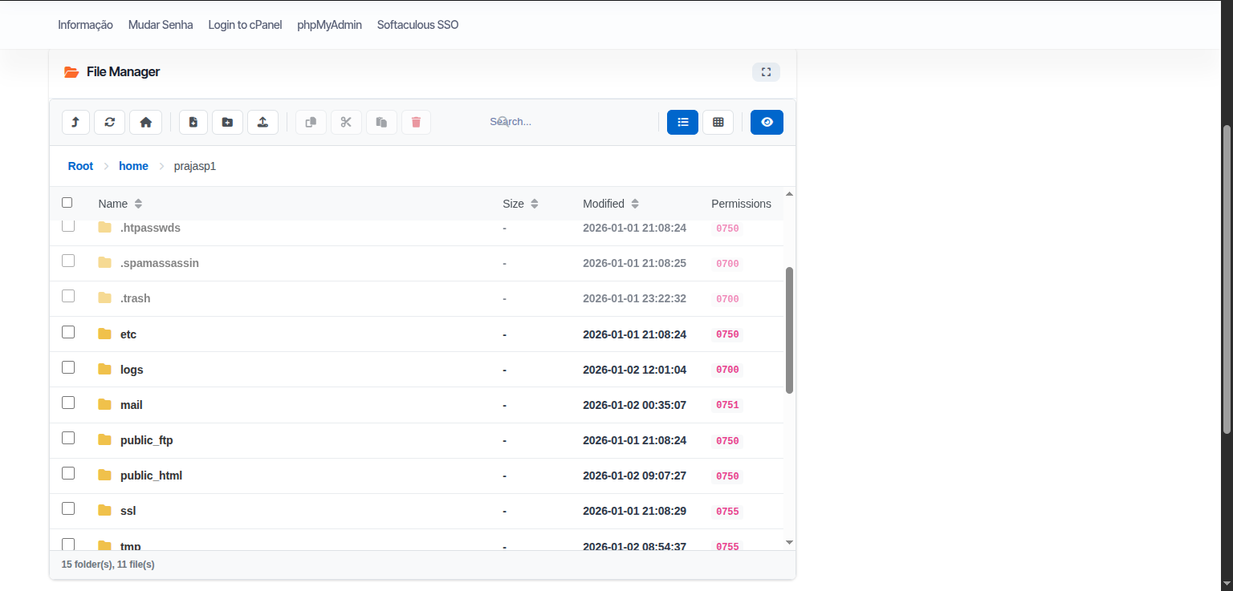Select all files via header checkbox
Screen dimensions: 1233x591
[x=67, y=202]
